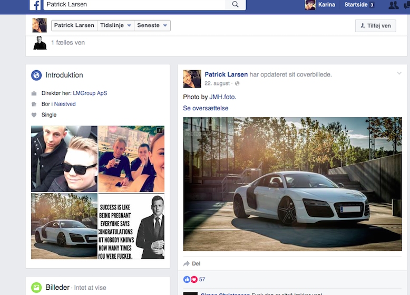Screen dimensions: 410x295
Task: Click Se oversættelse link
Action: 206,108
